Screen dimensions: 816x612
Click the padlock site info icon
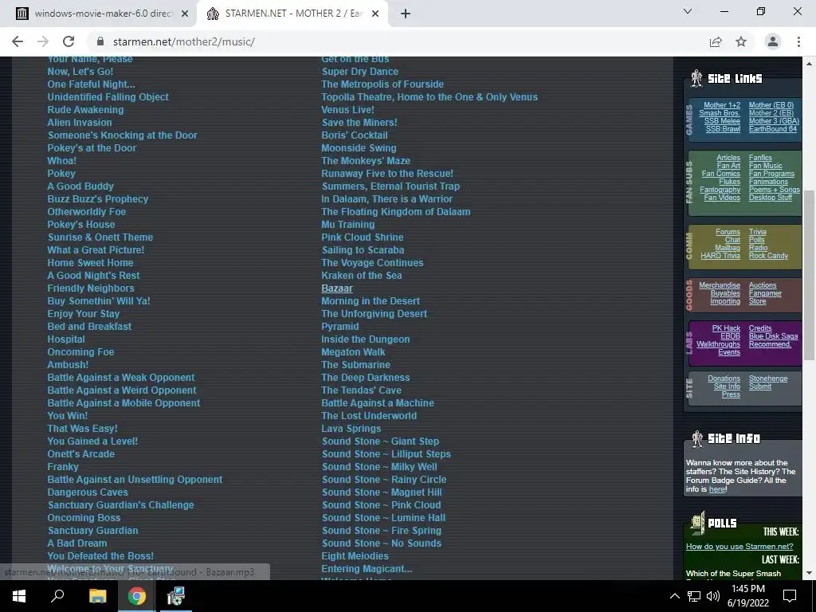pyautogui.click(x=100, y=41)
